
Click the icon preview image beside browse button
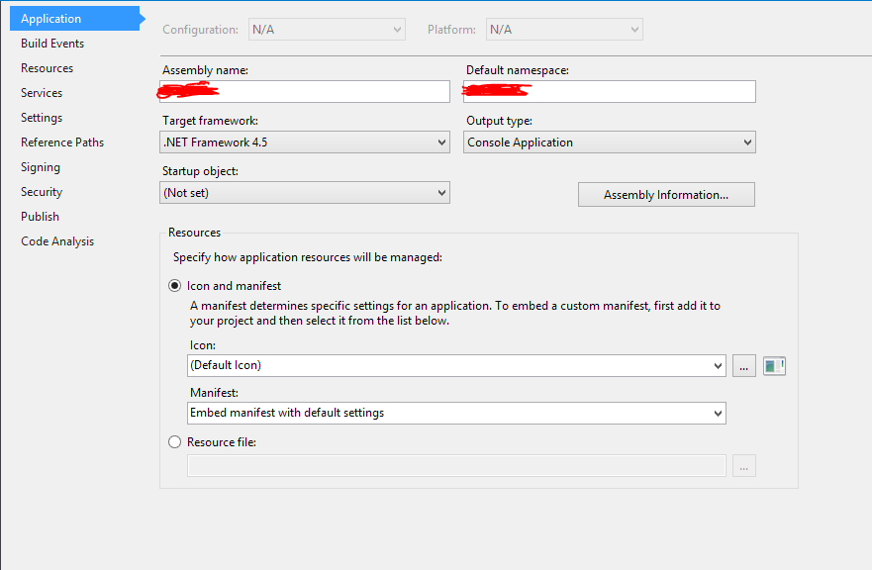pos(774,366)
